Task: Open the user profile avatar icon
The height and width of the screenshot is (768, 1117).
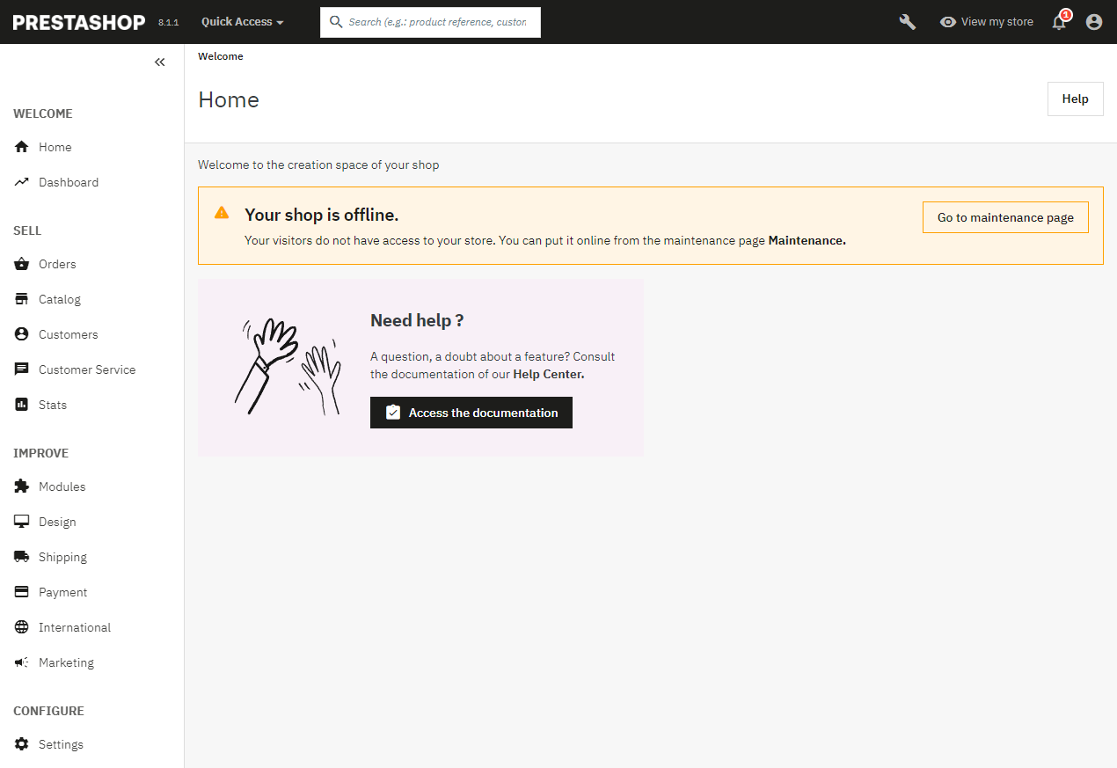Action: click(1094, 22)
